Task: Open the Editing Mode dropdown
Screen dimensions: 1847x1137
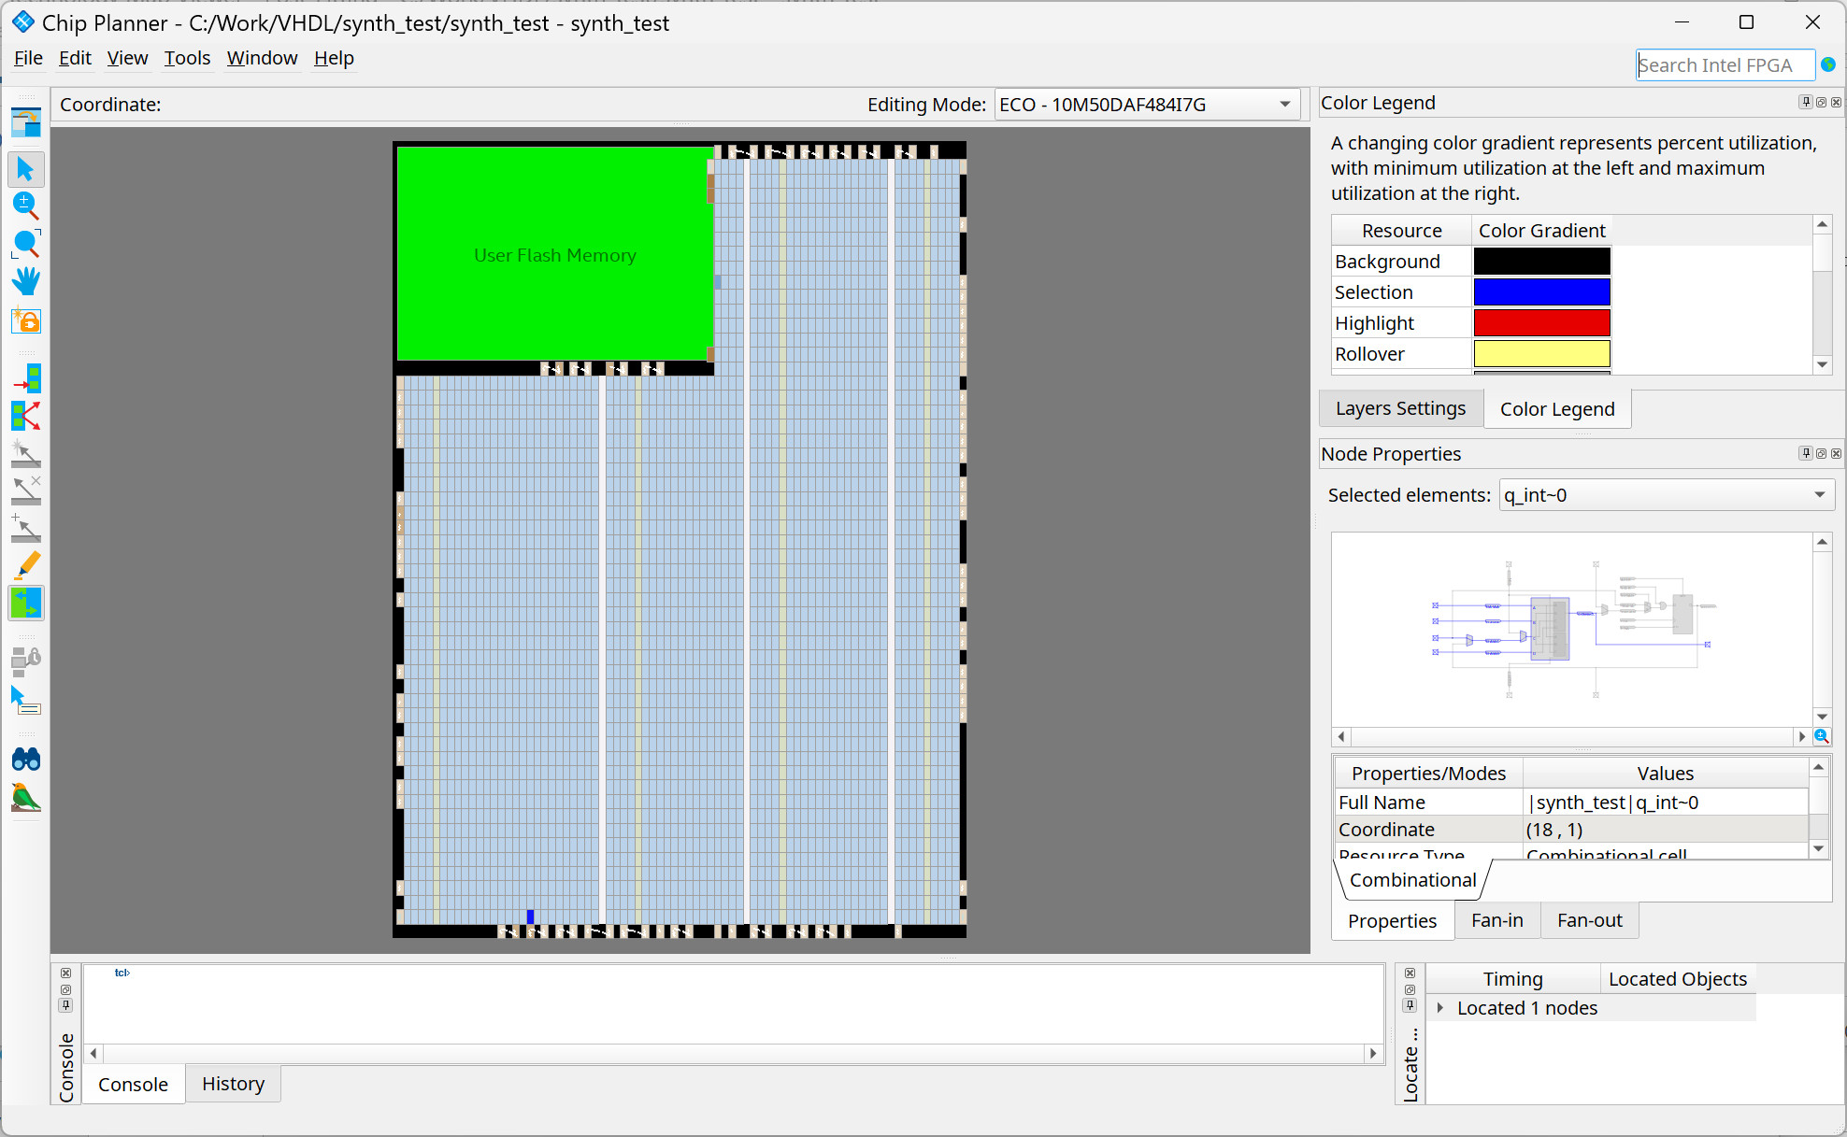Action: pos(1284,104)
